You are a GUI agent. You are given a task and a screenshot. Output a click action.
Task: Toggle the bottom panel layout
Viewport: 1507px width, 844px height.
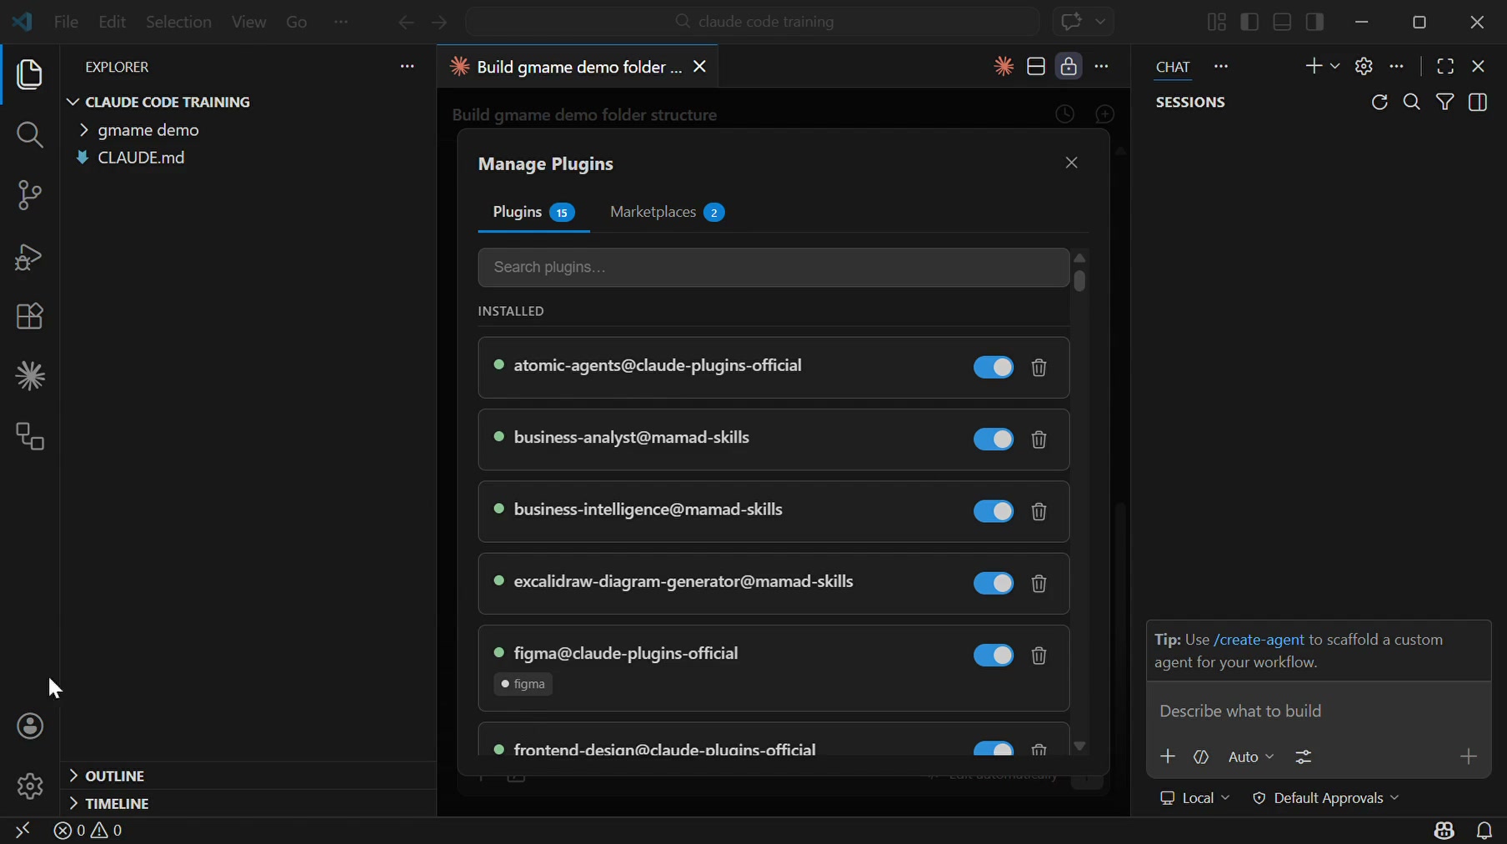pos(1283,22)
